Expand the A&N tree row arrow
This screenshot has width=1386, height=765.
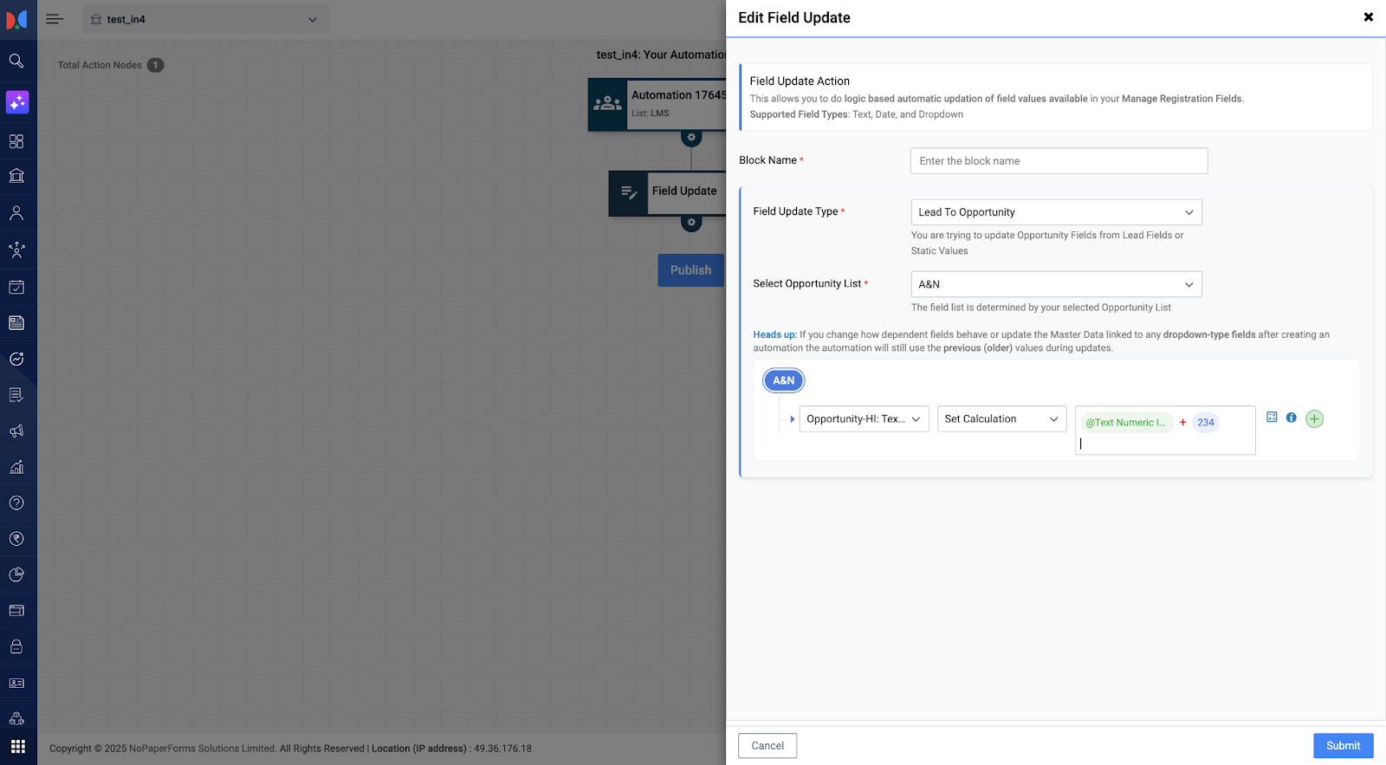pyautogui.click(x=792, y=419)
